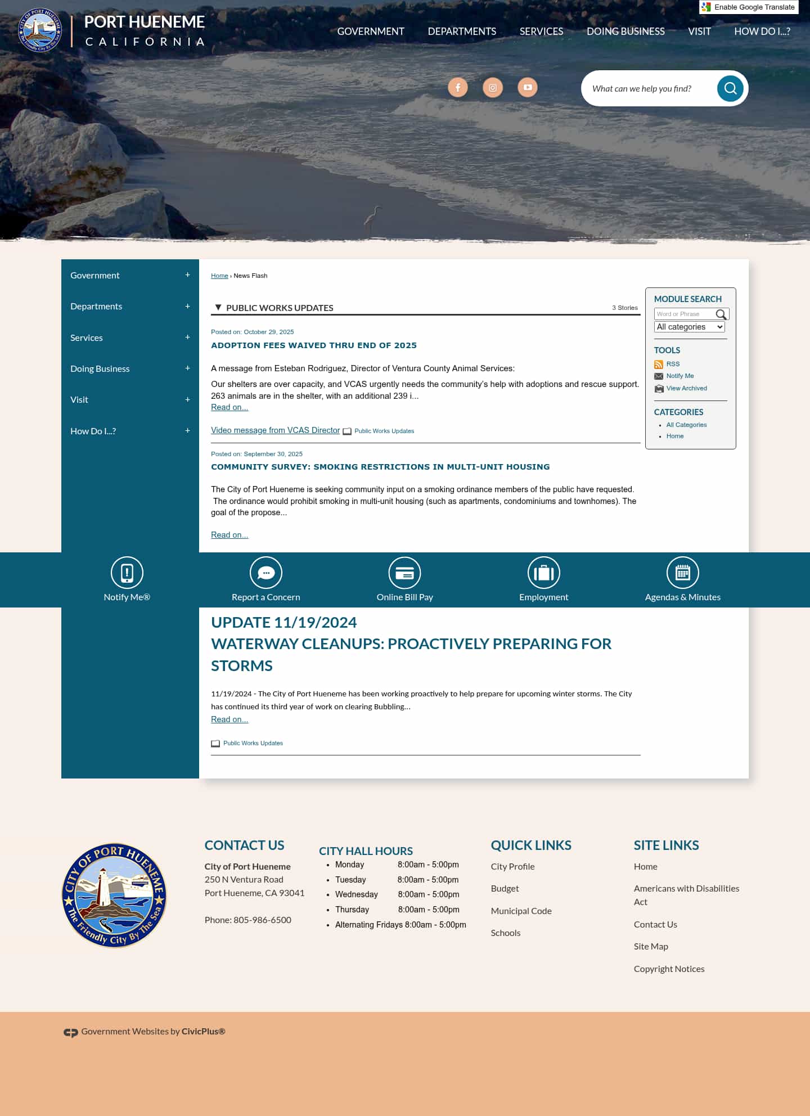Click Read on under community survey story
810x1116 pixels.
click(x=229, y=535)
